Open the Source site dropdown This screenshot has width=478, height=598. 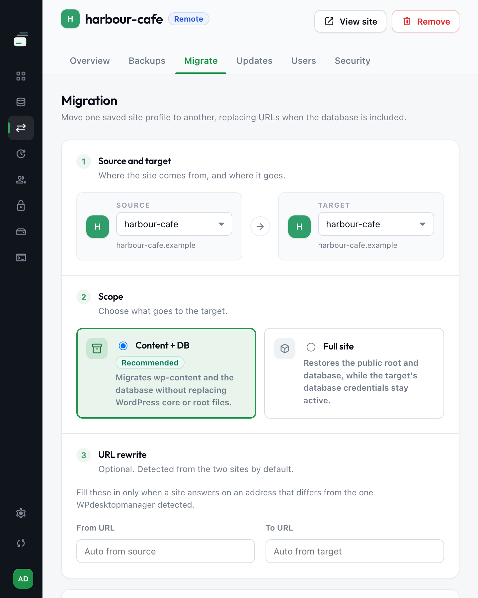pos(174,224)
